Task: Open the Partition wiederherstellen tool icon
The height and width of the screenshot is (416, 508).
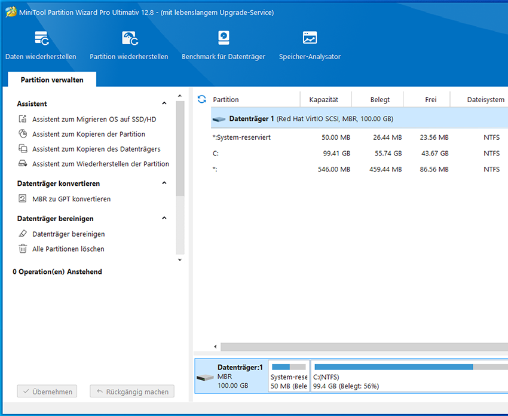Action: click(x=129, y=39)
